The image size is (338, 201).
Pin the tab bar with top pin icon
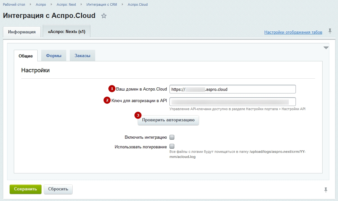pos(330,31)
